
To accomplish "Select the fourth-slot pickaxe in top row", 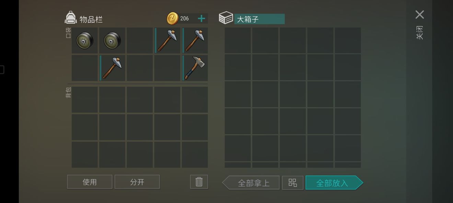I will click(167, 41).
